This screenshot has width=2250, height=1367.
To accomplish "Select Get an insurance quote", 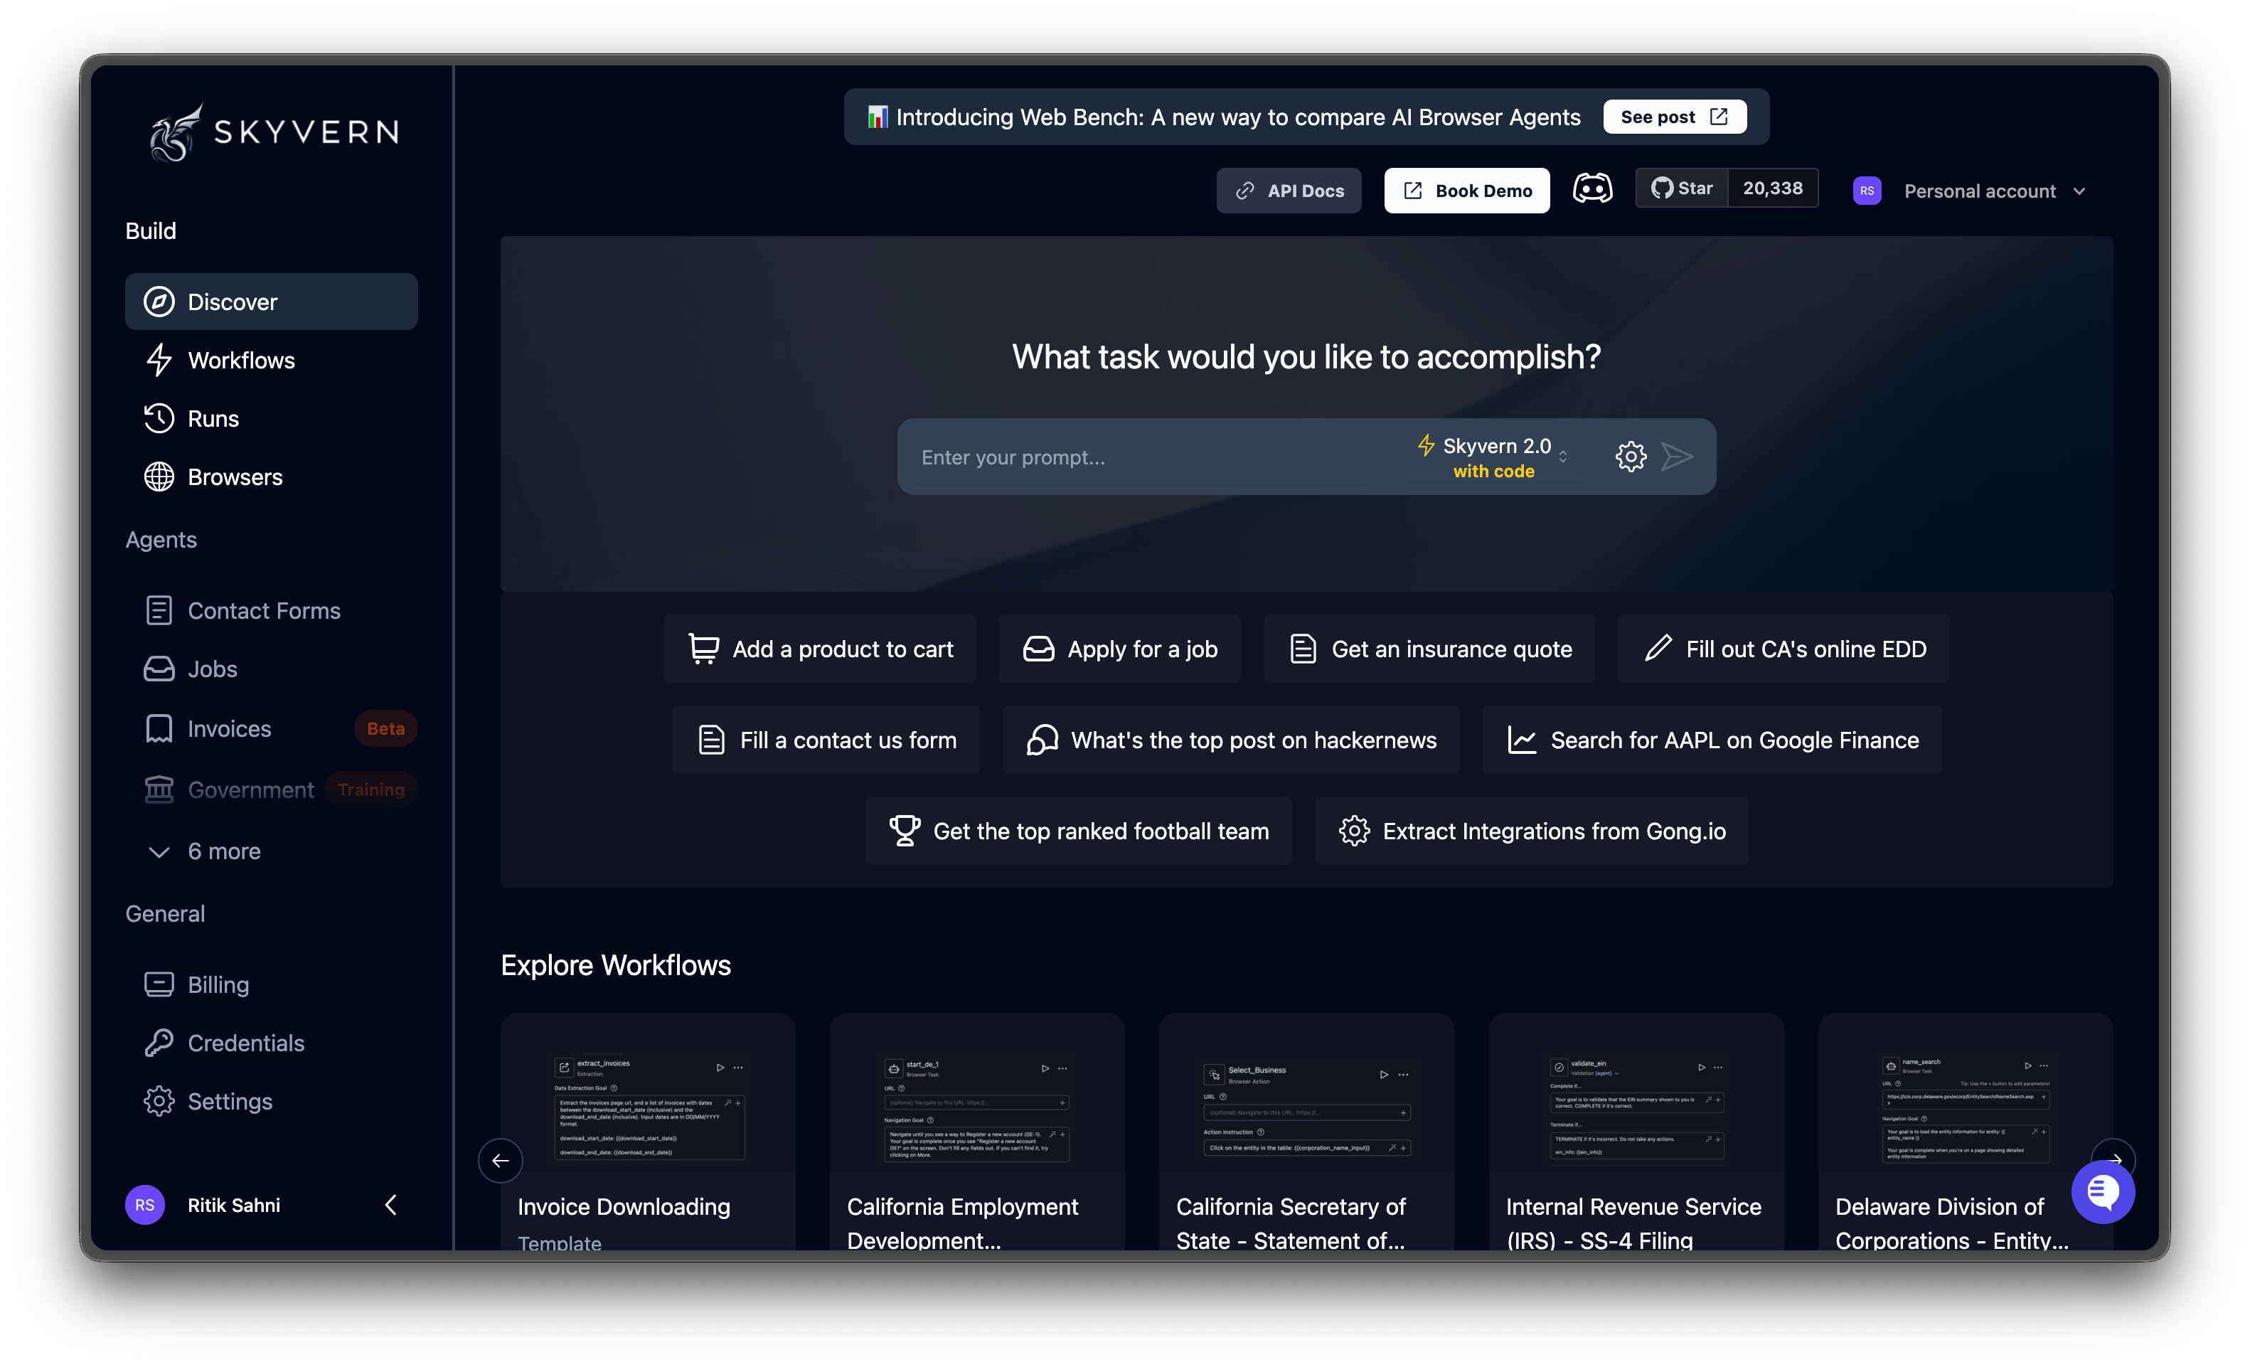I will pos(1429,649).
